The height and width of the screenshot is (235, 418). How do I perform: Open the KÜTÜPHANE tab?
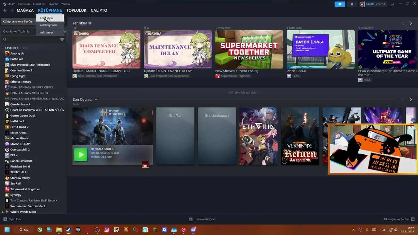tap(50, 10)
